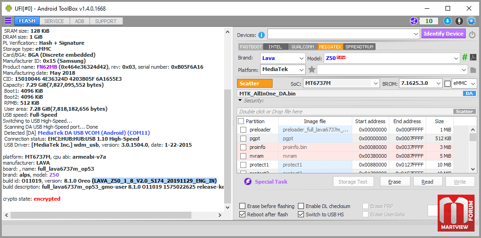Switch to the SUPPORT tab
481x238 pixels.
pyautogui.click(x=106, y=21)
